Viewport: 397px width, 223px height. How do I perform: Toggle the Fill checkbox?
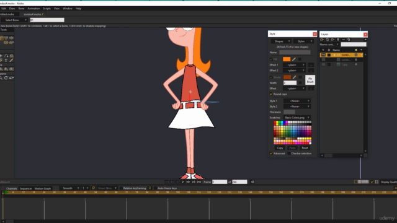pos(271,59)
